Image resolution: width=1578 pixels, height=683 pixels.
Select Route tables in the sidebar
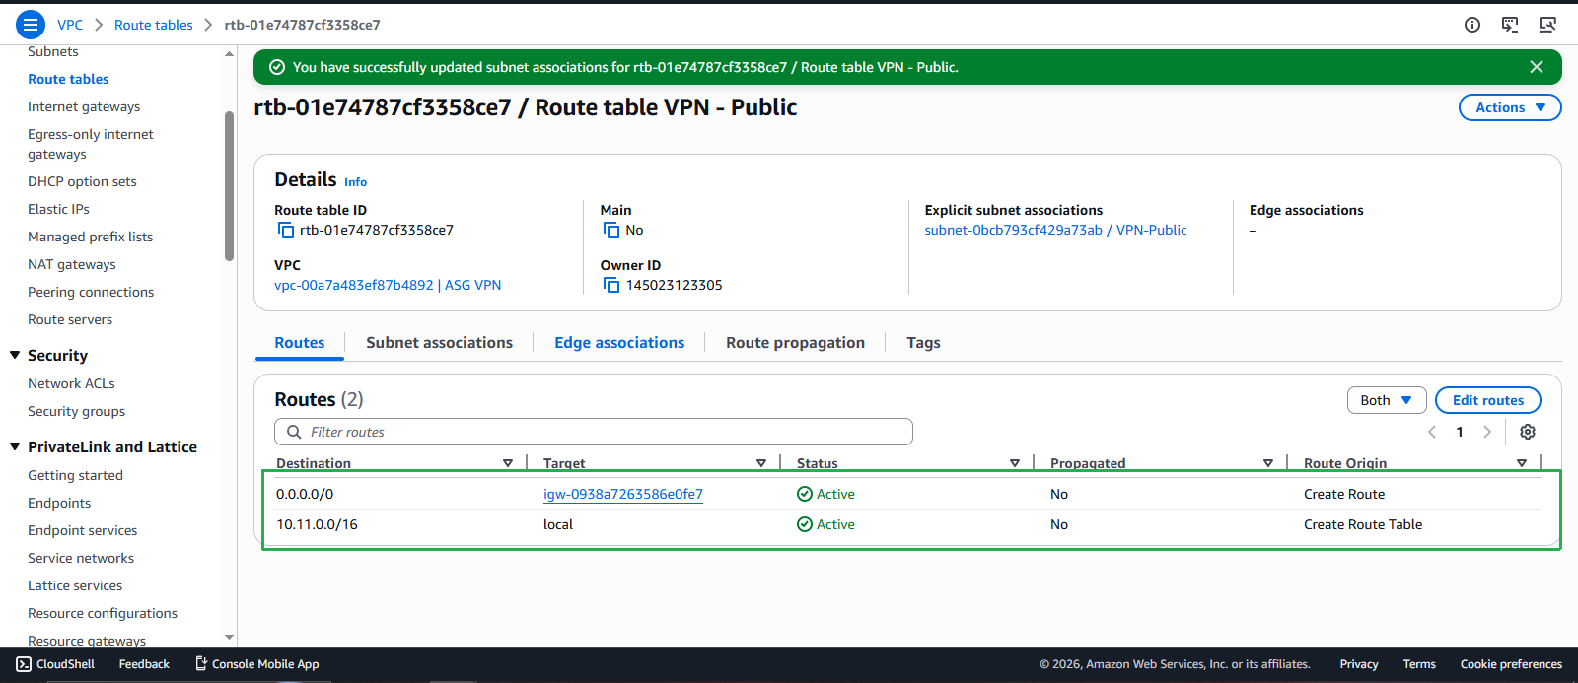tap(68, 79)
